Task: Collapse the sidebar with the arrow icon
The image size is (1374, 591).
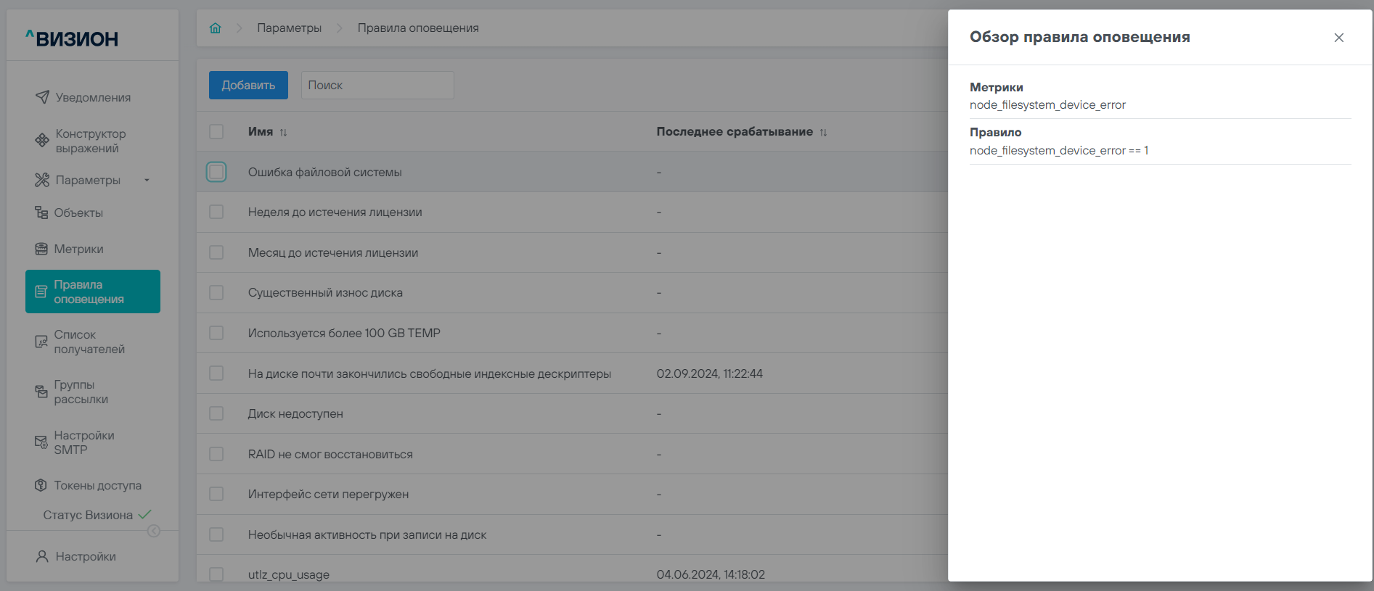Action: point(154,531)
